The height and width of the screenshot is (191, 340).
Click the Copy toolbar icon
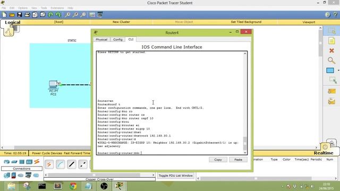coord(35,15)
